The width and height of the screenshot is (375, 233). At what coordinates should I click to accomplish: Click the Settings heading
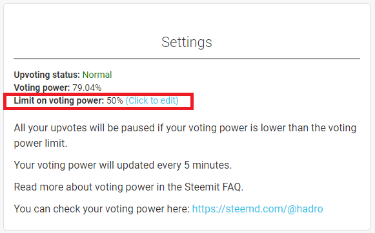pyautogui.click(x=187, y=42)
